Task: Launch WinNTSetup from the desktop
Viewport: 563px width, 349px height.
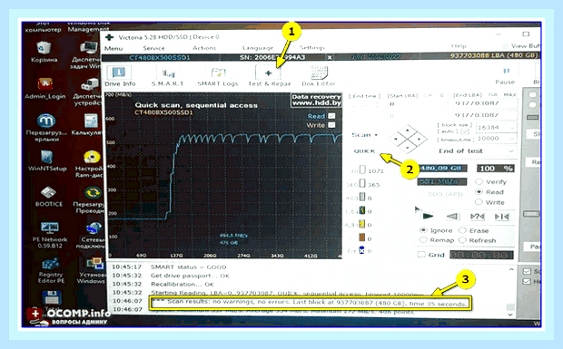Action: click(x=47, y=160)
